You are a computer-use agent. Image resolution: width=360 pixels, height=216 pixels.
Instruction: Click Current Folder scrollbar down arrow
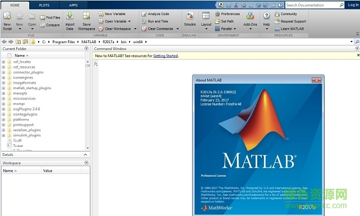click(x=88, y=148)
